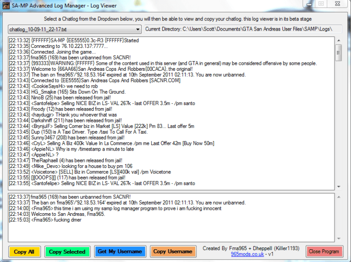
Task: Click the 'Created By Fma965 + Dheppell' credit text
Action: coord(251,248)
